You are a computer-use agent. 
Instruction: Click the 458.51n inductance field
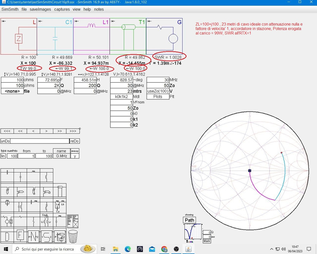click(x=85, y=80)
